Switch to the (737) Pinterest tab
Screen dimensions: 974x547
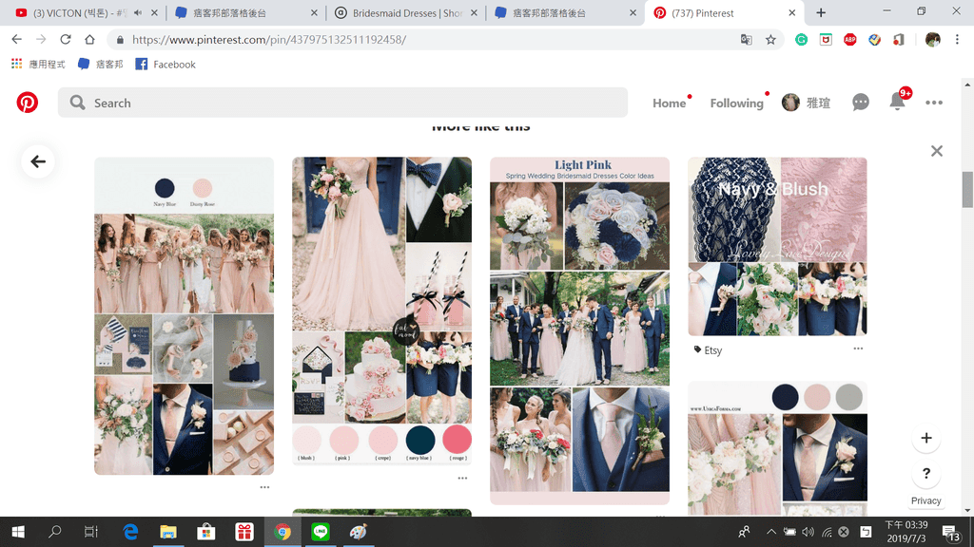click(724, 13)
